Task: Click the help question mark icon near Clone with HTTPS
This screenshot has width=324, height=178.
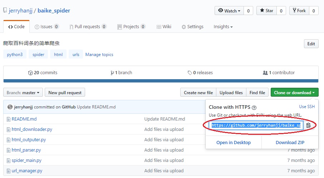Action: (x=254, y=107)
